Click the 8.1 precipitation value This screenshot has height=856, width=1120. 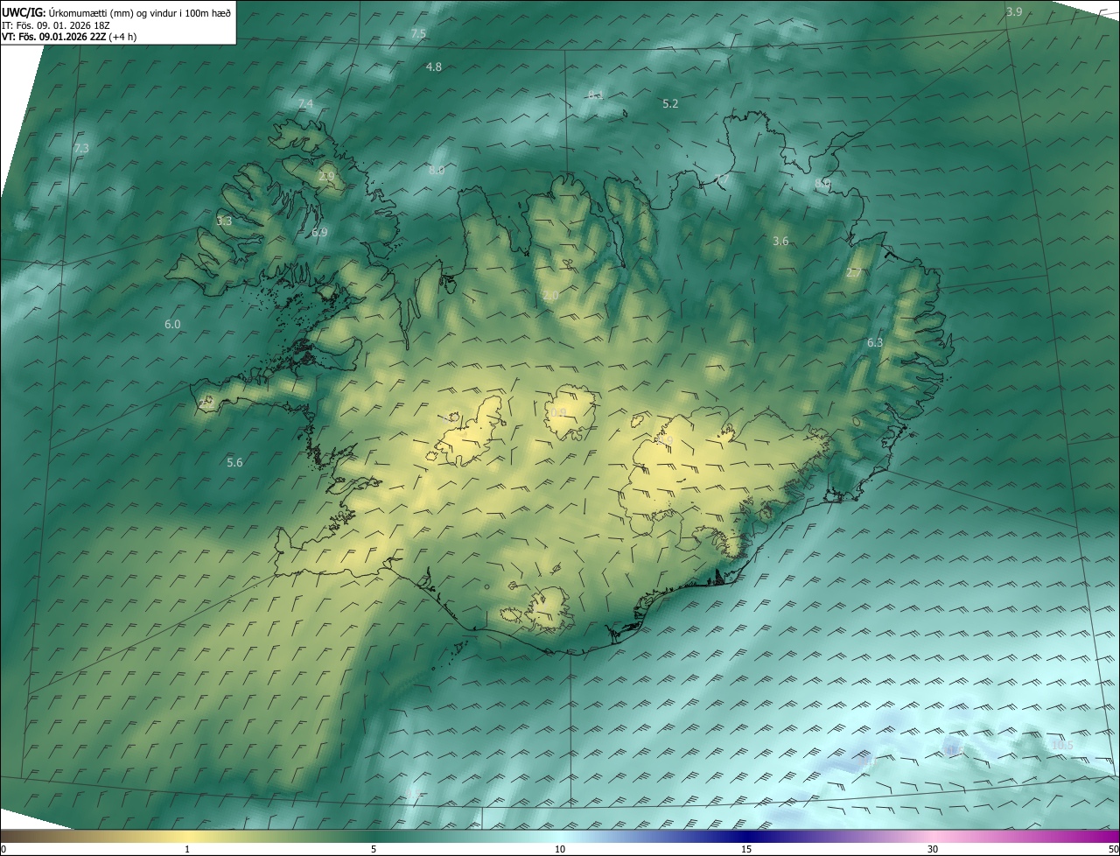coord(595,95)
